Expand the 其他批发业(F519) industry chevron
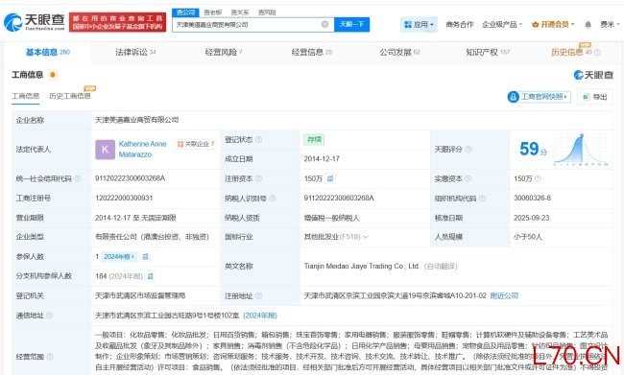The image size is (624, 375). click(366, 237)
